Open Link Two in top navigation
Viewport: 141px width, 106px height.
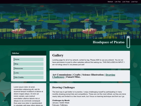[118, 2]
